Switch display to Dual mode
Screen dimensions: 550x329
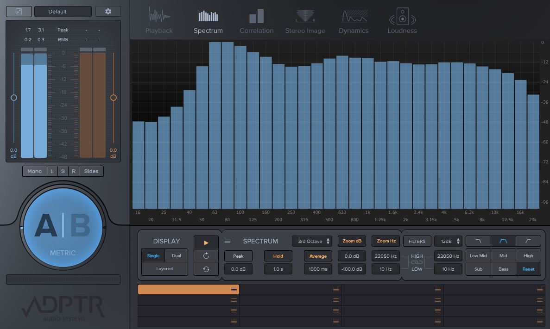coord(176,255)
